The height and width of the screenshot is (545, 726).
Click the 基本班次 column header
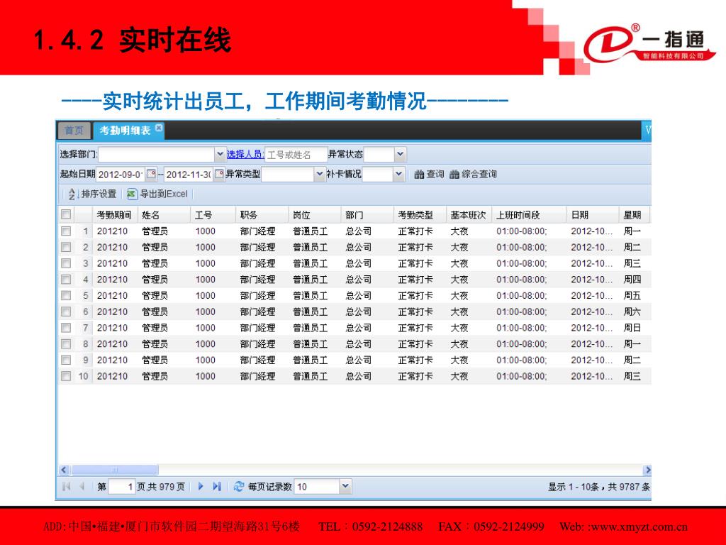pyautogui.click(x=469, y=214)
